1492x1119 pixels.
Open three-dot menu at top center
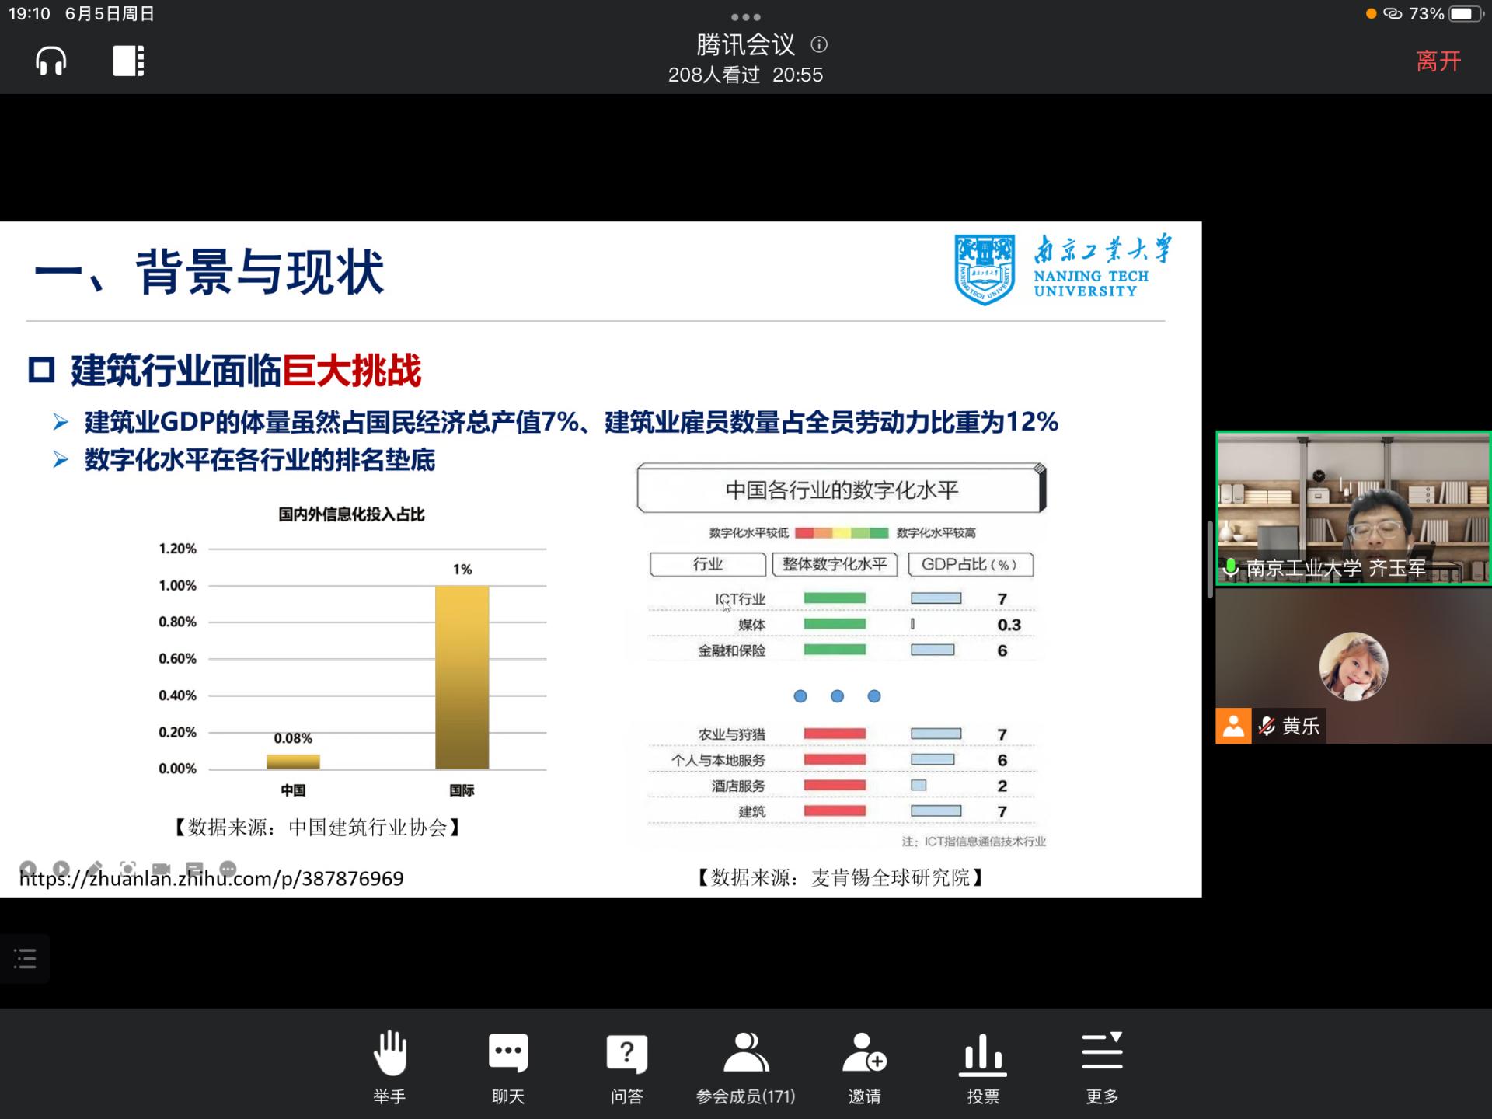tap(745, 17)
